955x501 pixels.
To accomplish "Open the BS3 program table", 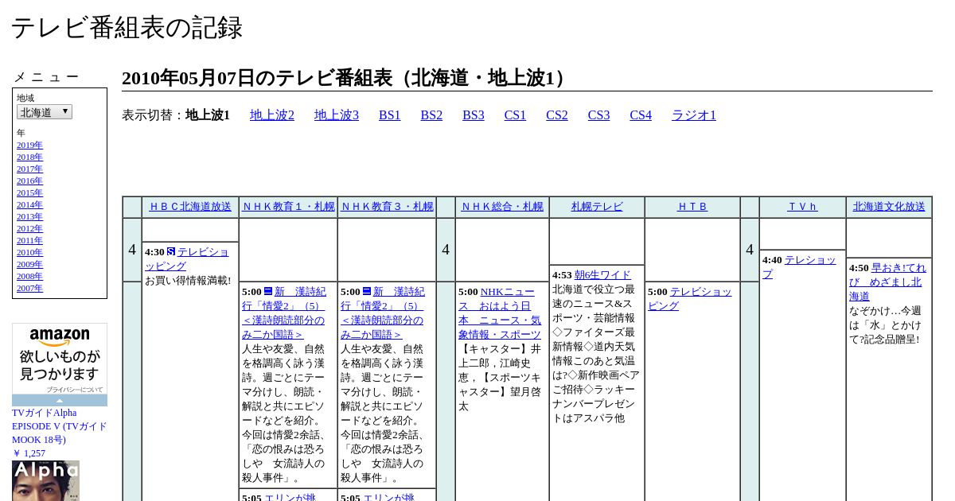I will coord(474,115).
